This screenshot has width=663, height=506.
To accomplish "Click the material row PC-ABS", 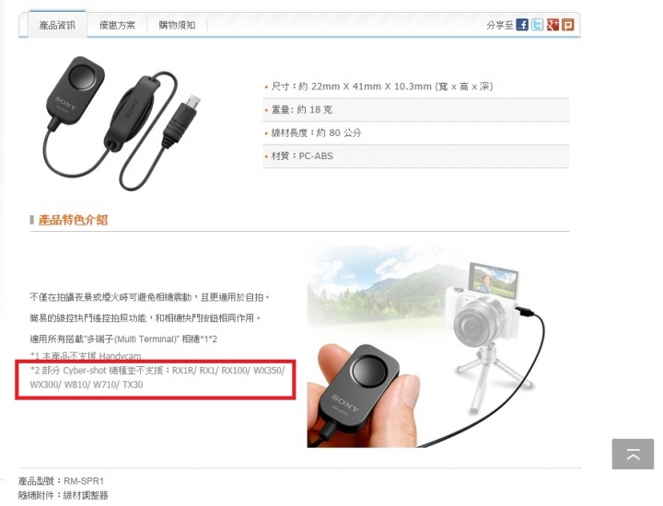I will pyautogui.click(x=416, y=156).
